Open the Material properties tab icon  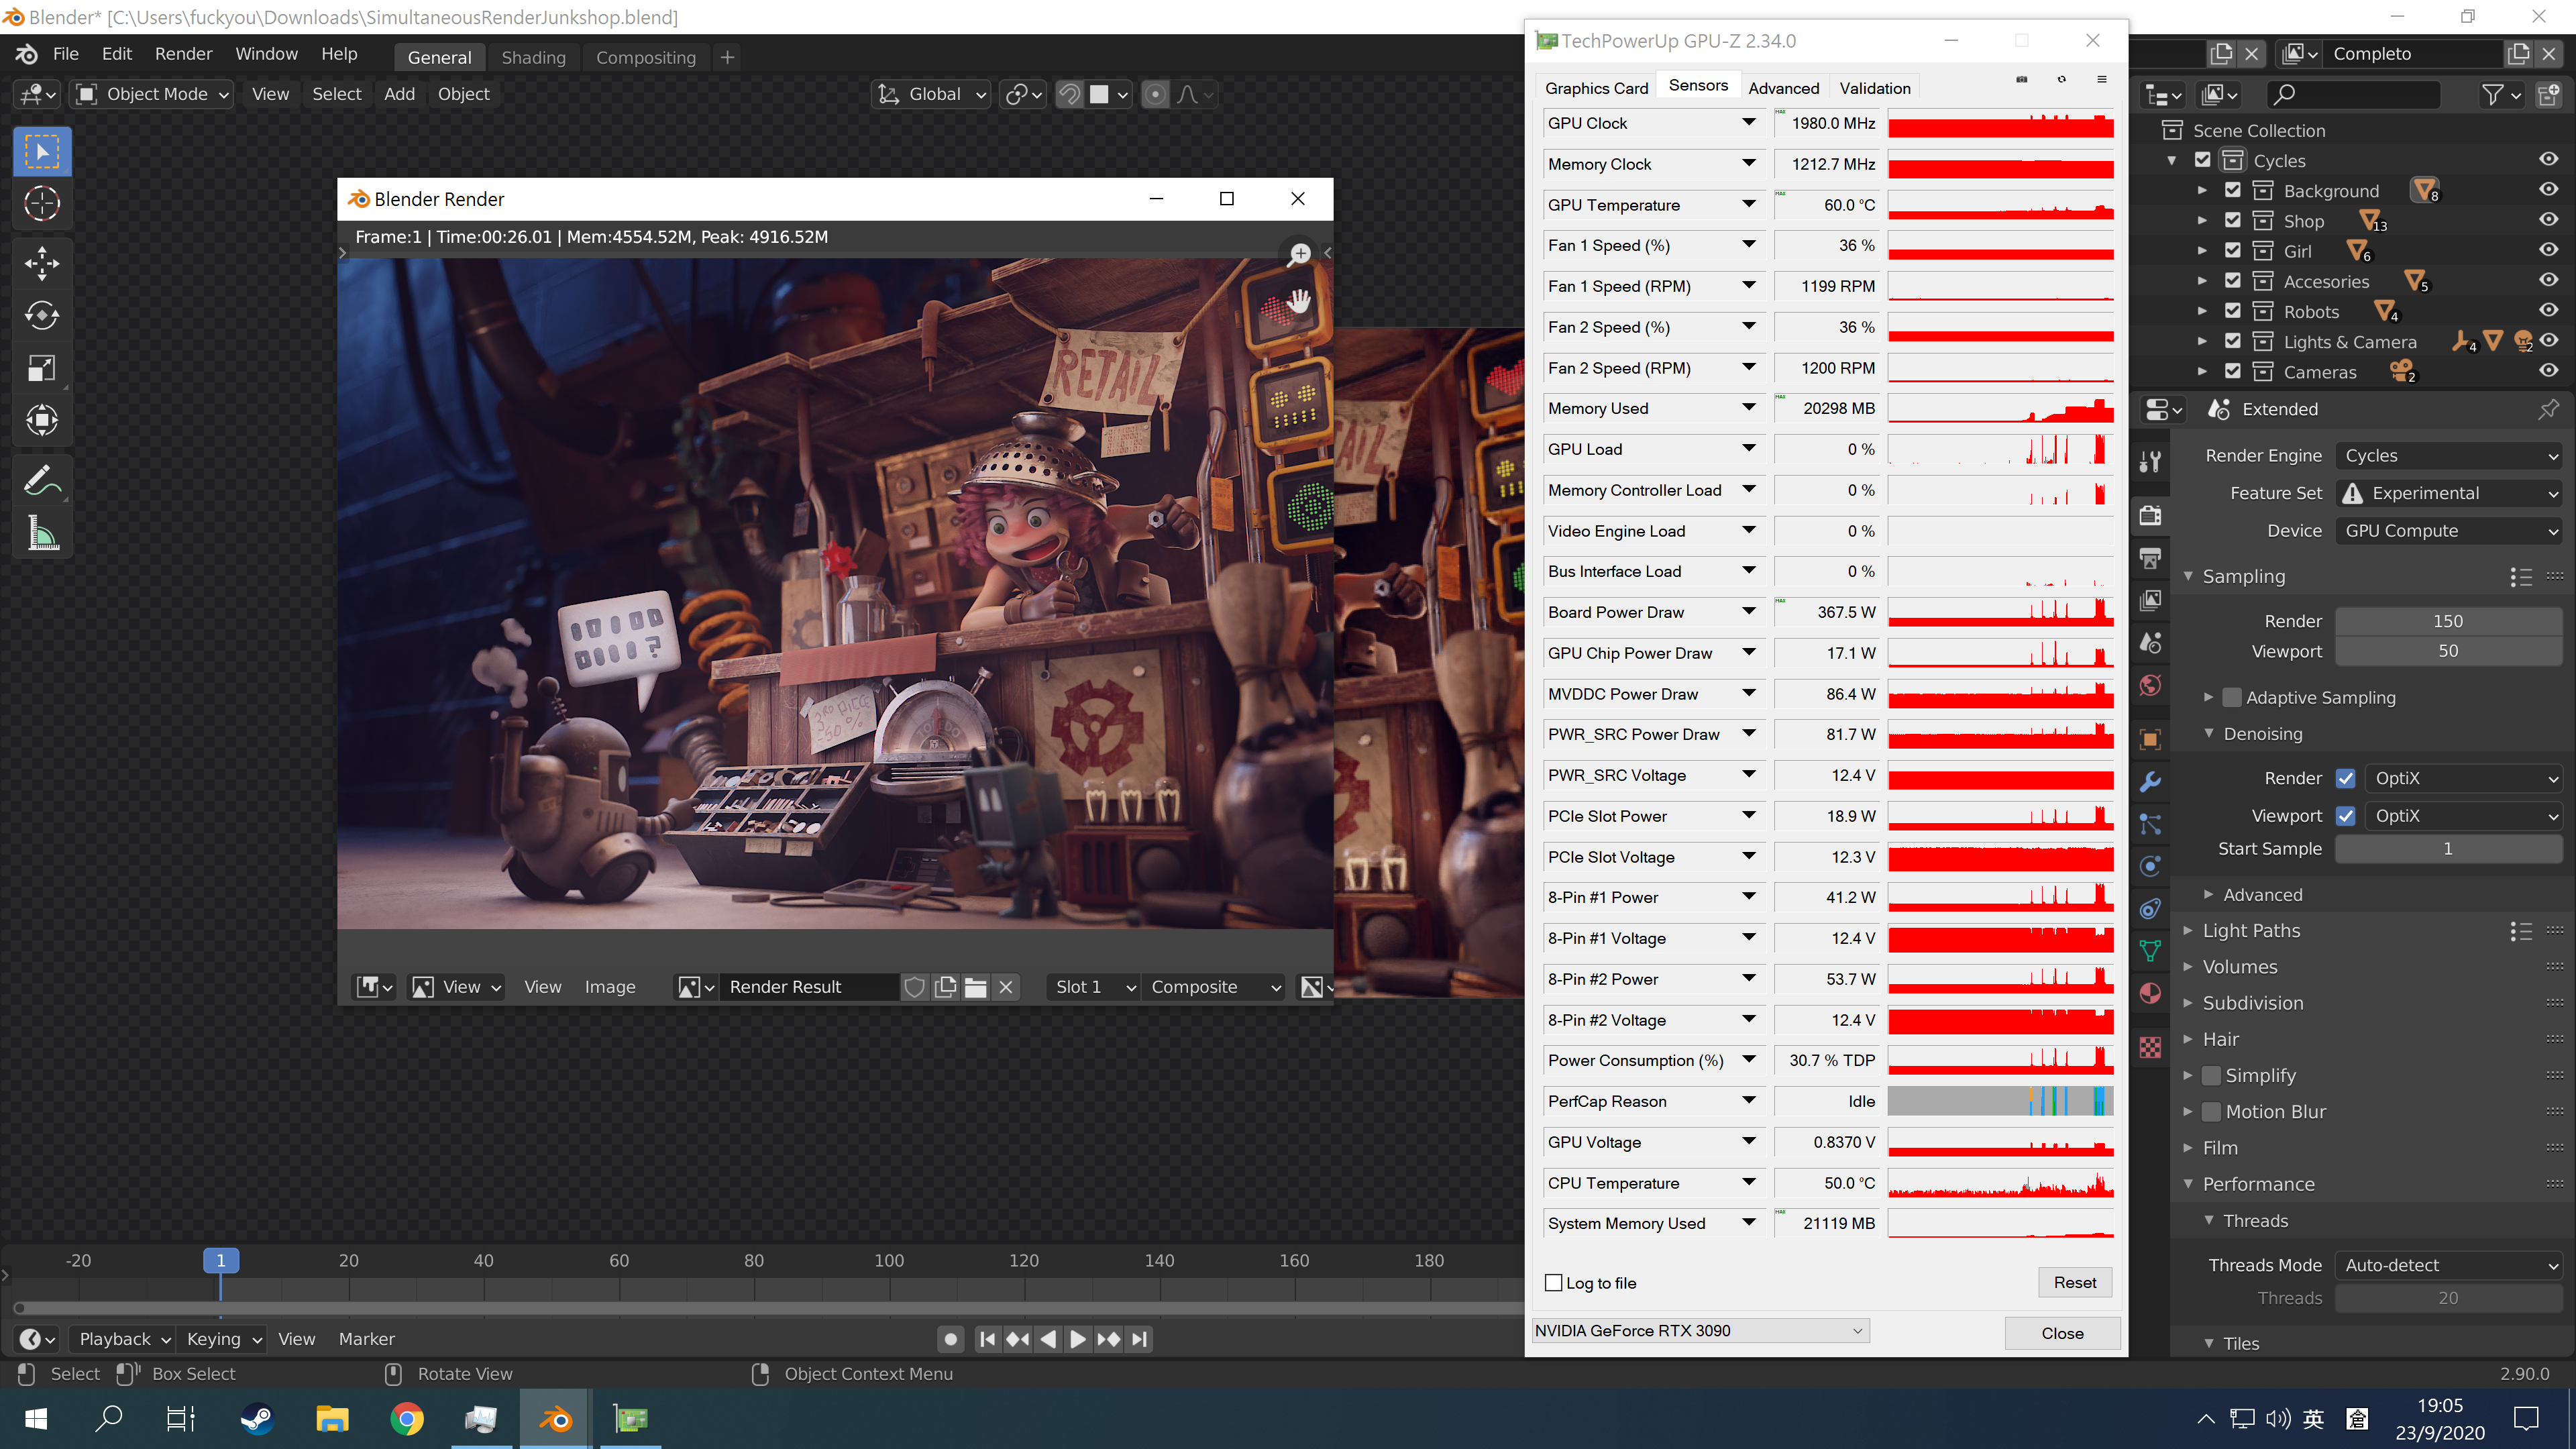point(2150,993)
